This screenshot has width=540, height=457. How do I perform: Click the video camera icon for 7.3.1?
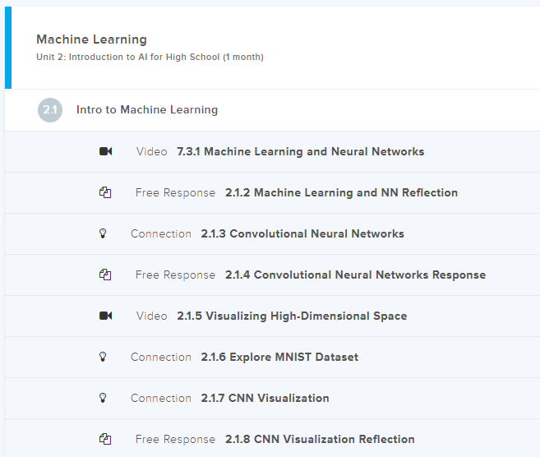click(105, 152)
